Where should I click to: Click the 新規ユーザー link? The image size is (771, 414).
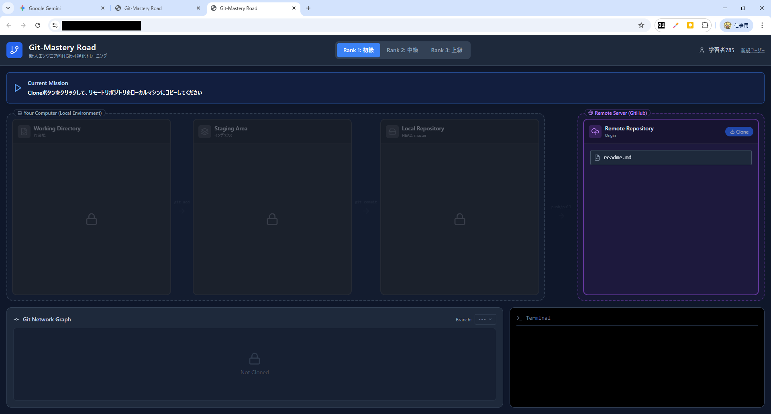(x=753, y=50)
